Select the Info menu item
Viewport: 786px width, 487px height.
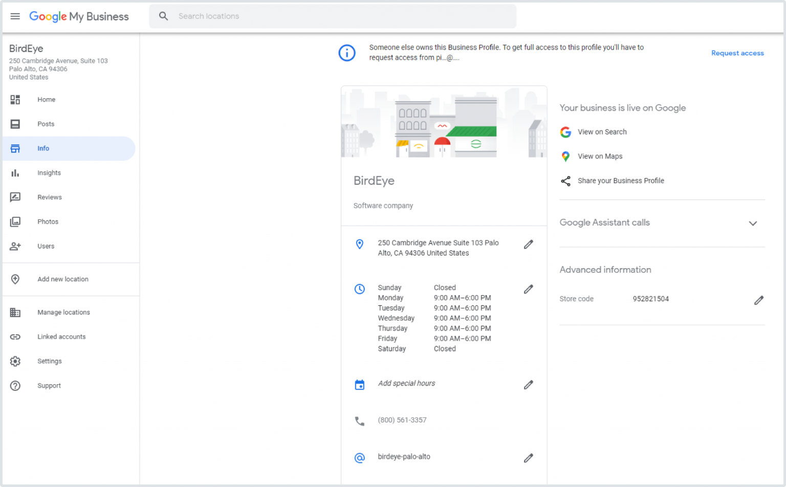click(69, 148)
